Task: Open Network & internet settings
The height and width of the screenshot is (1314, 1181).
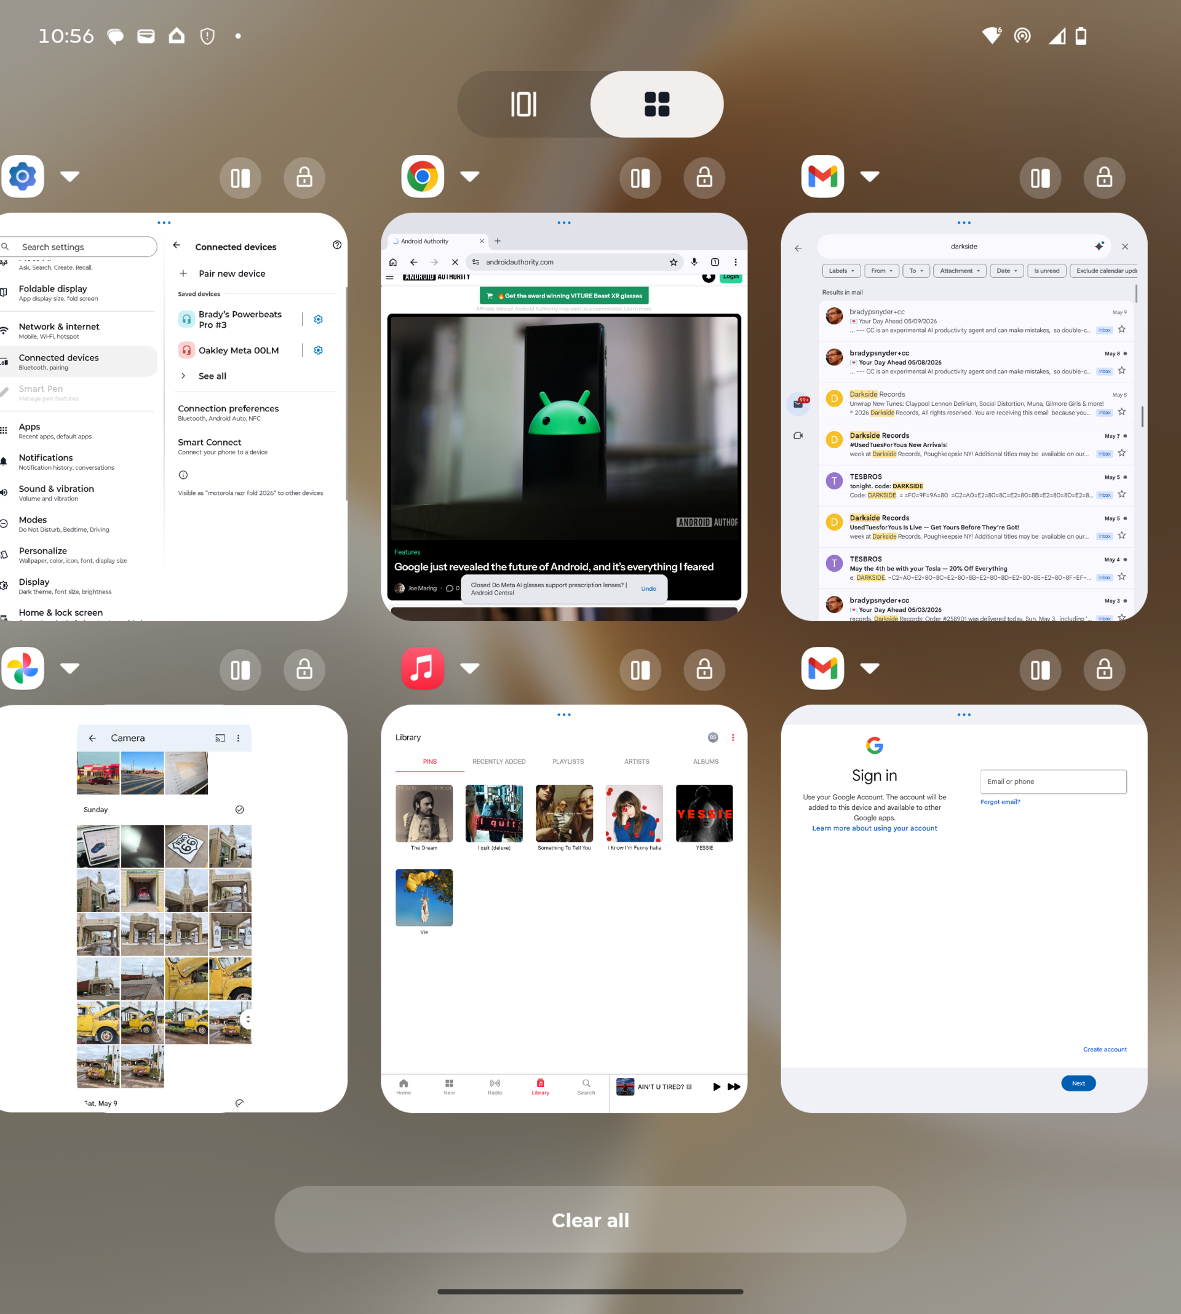Action: [x=78, y=331]
